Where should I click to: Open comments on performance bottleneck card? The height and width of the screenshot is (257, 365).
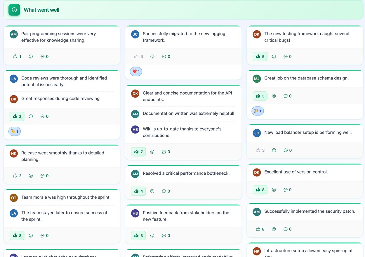[166, 191]
